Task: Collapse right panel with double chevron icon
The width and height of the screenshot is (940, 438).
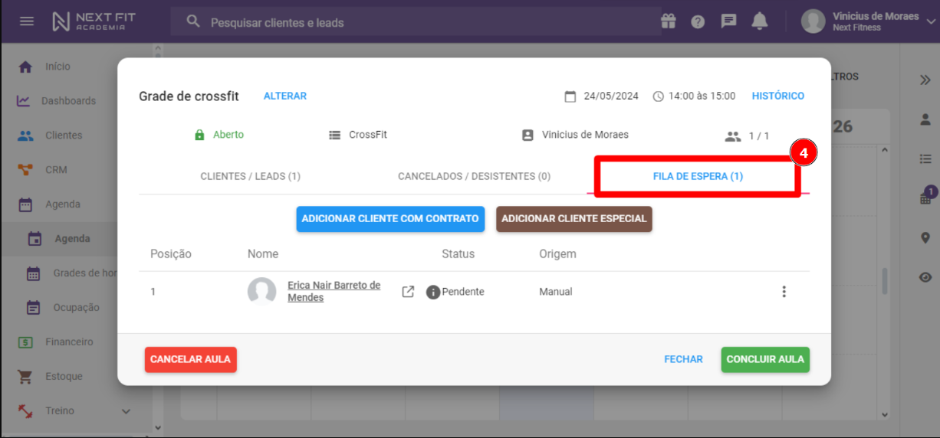Action: tap(925, 80)
